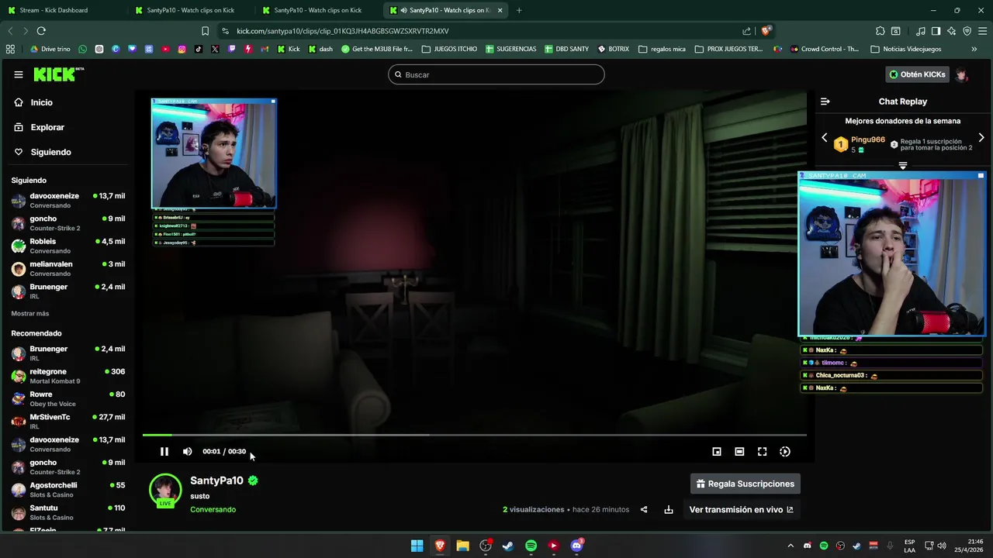Image resolution: width=993 pixels, height=558 pixels.
Task: Open Brave VPN shield icon
Action: tap(967, 31)
